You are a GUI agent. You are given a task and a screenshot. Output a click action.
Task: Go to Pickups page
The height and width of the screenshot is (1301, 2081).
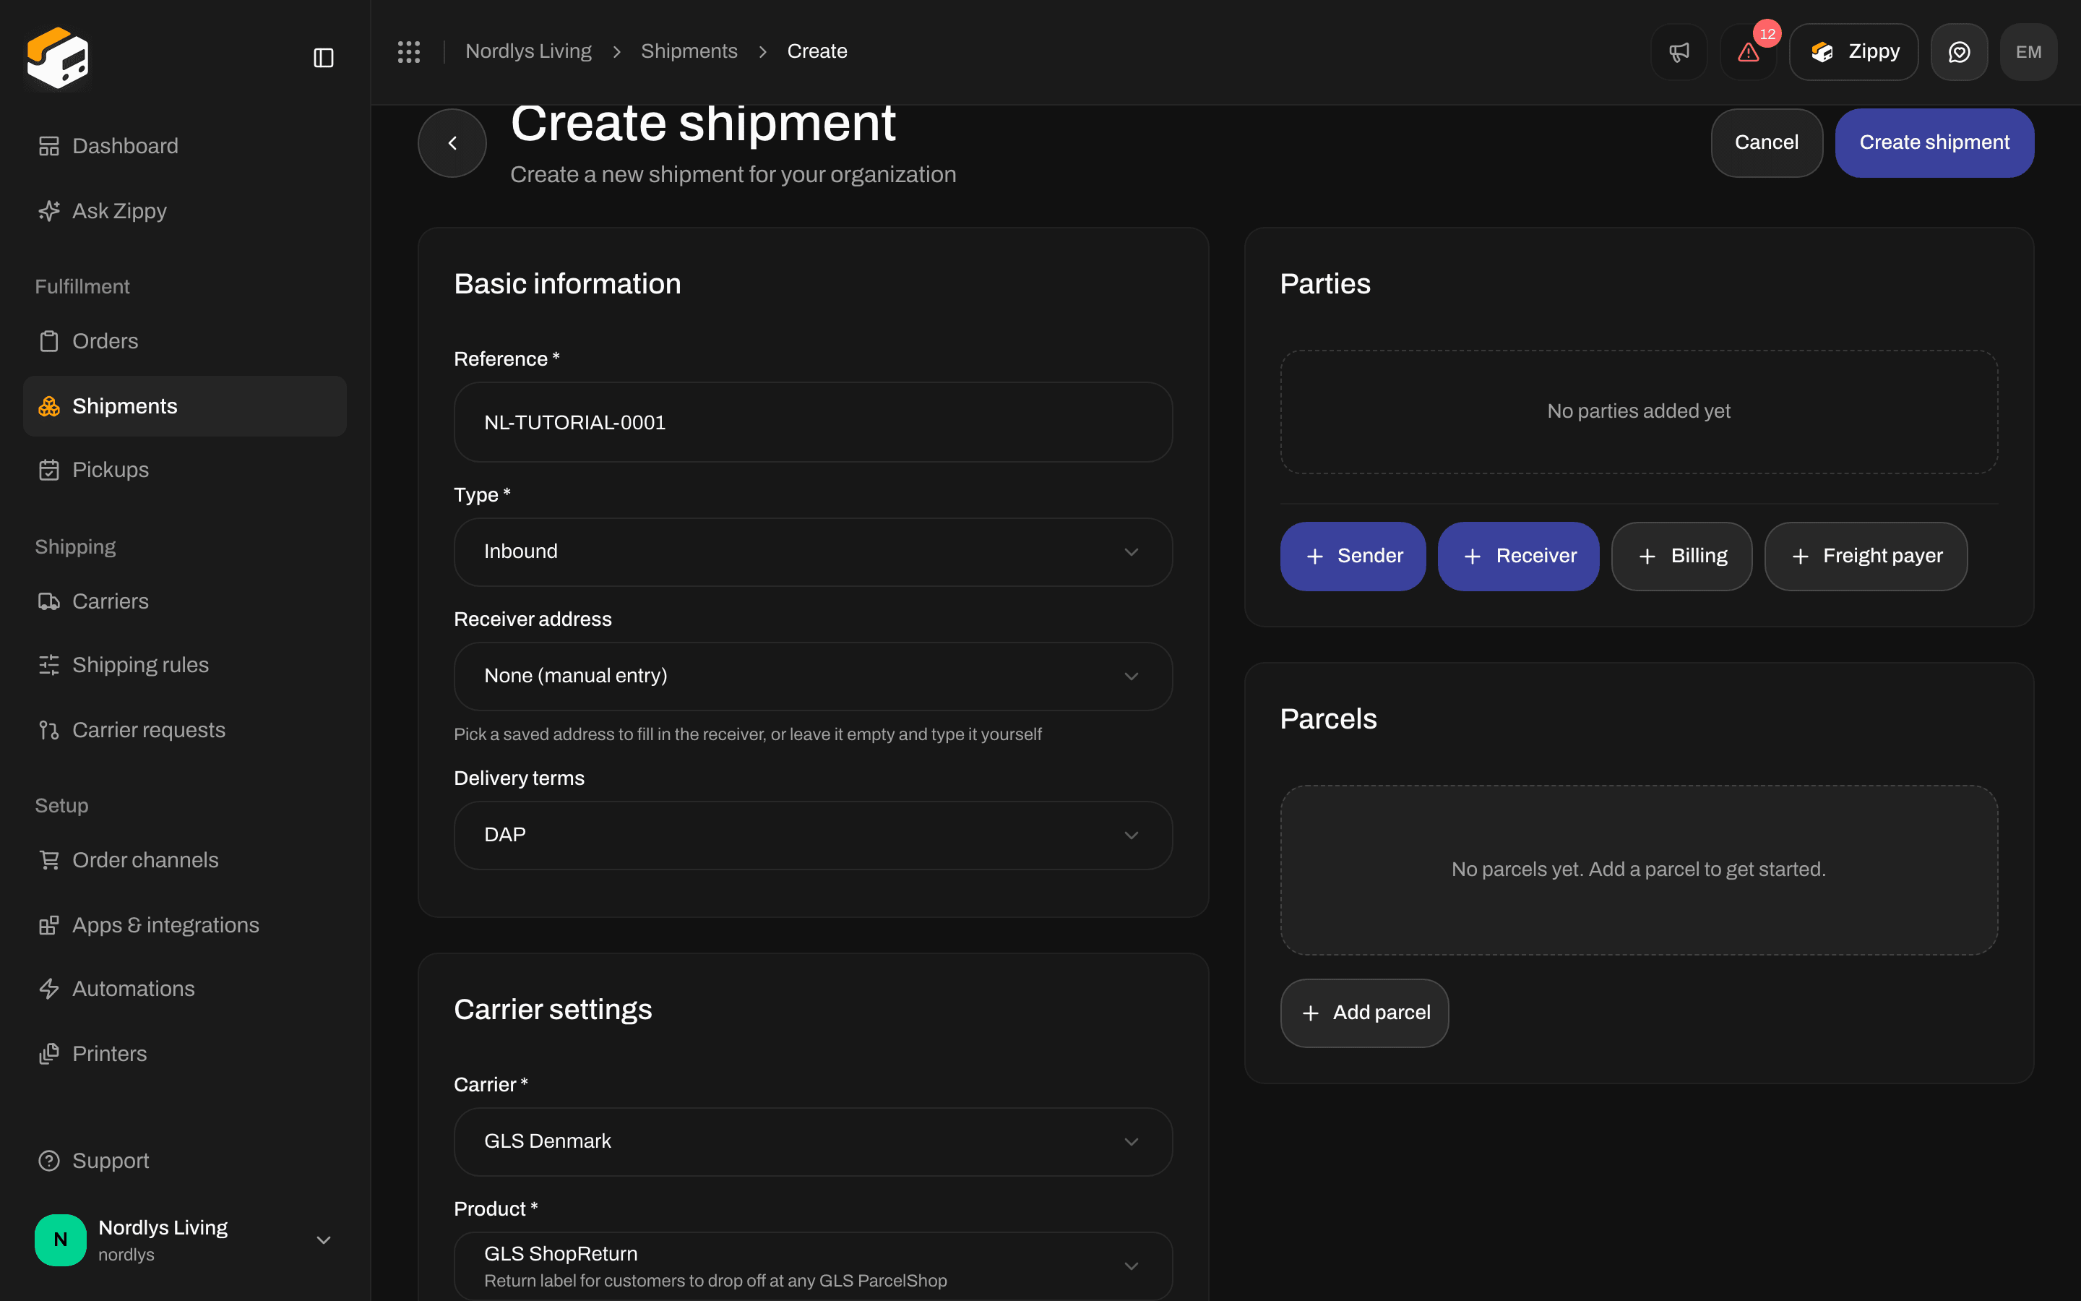185,470
